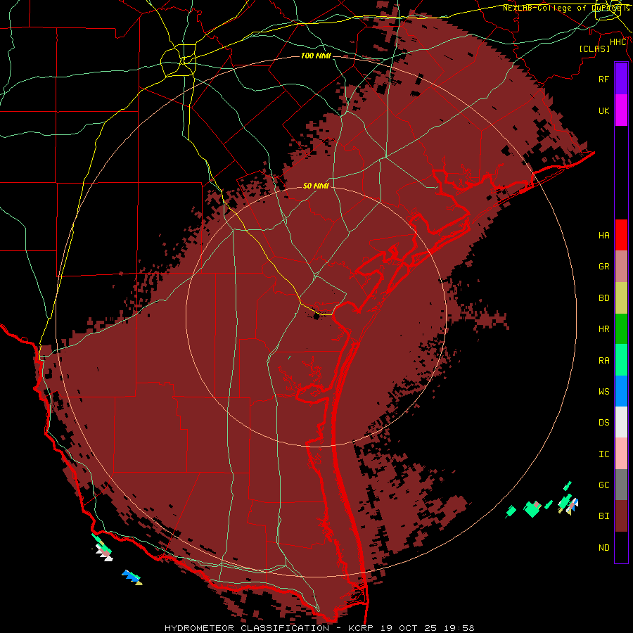Viewport: 633px width, 633px height.
Task: Click the UK legend label
Action: [x=604, y=110]
